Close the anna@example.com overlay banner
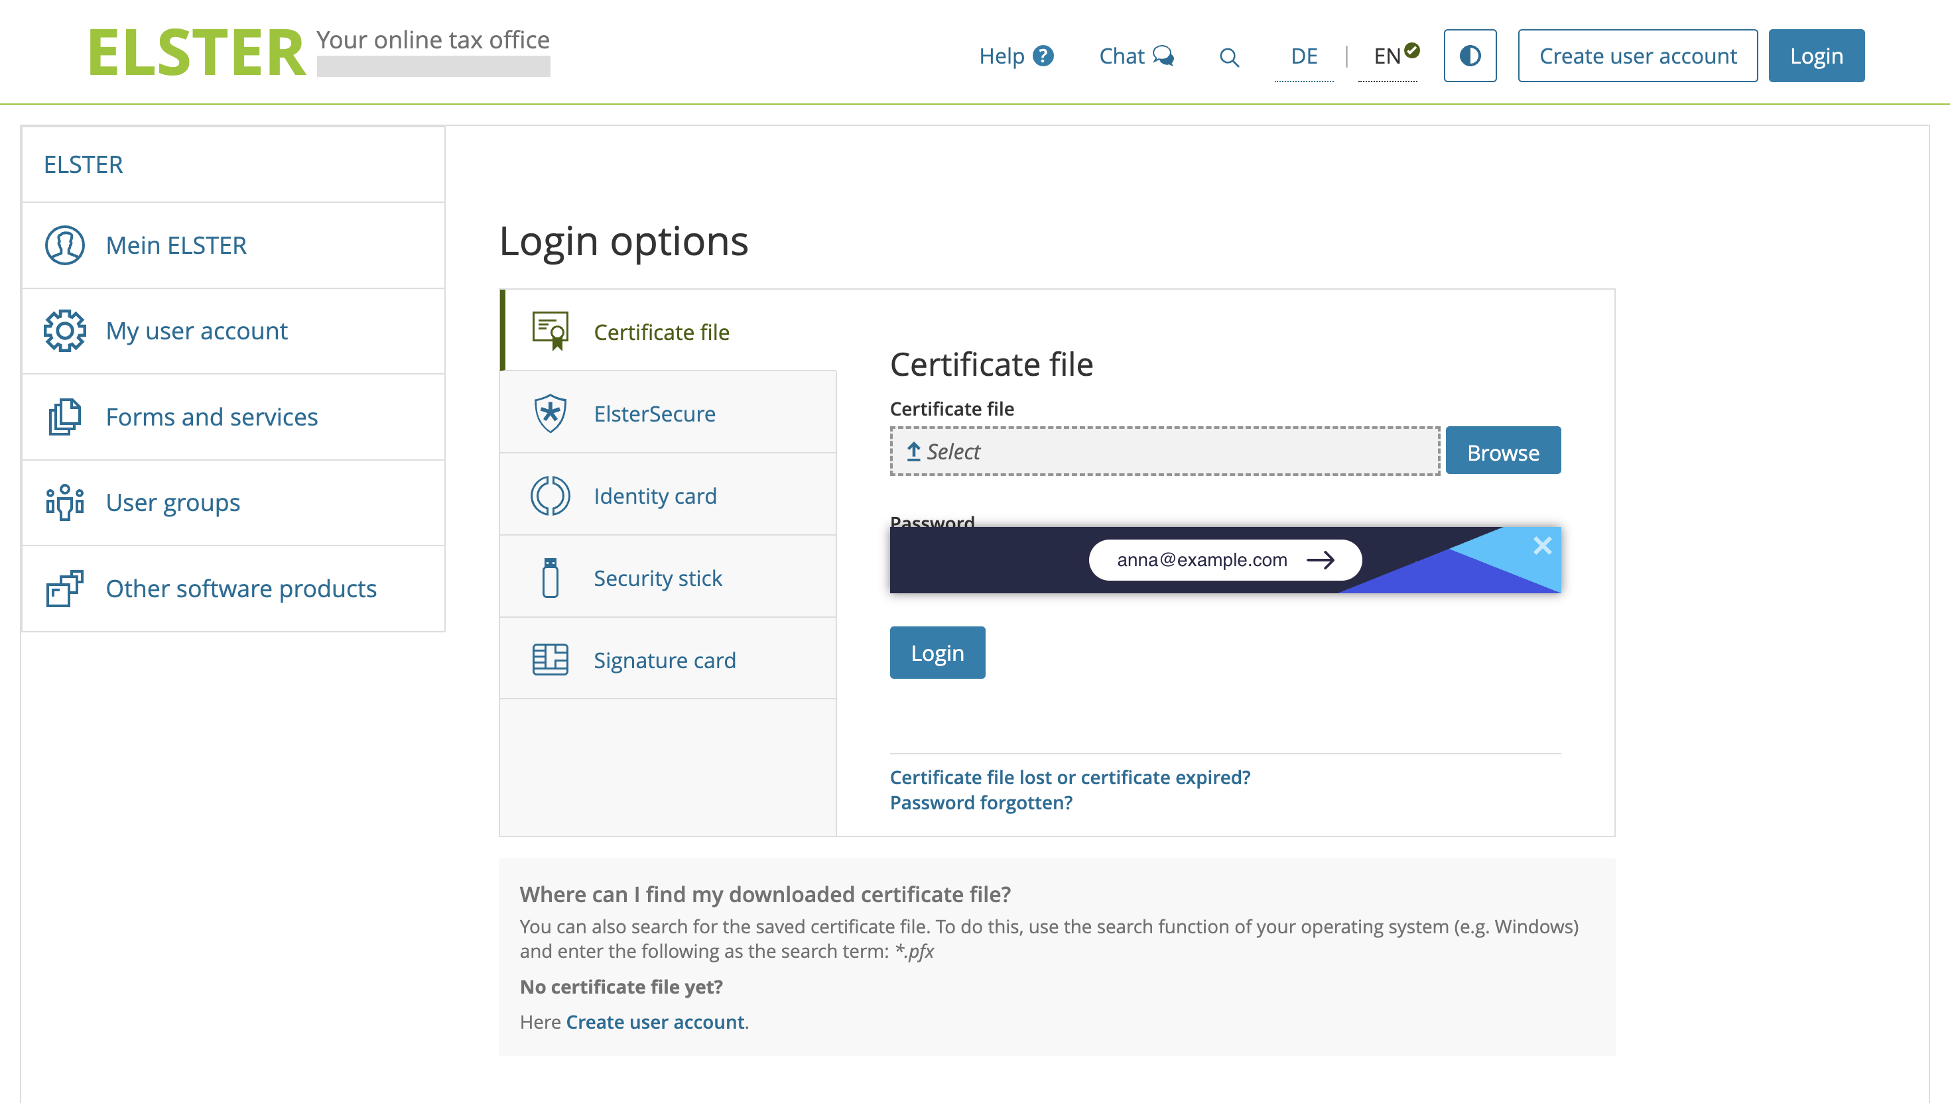This screenshot has width=1950, height=1103. click(1541, 546)
